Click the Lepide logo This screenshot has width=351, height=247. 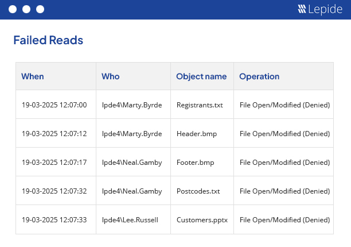[x=320, y=9]
